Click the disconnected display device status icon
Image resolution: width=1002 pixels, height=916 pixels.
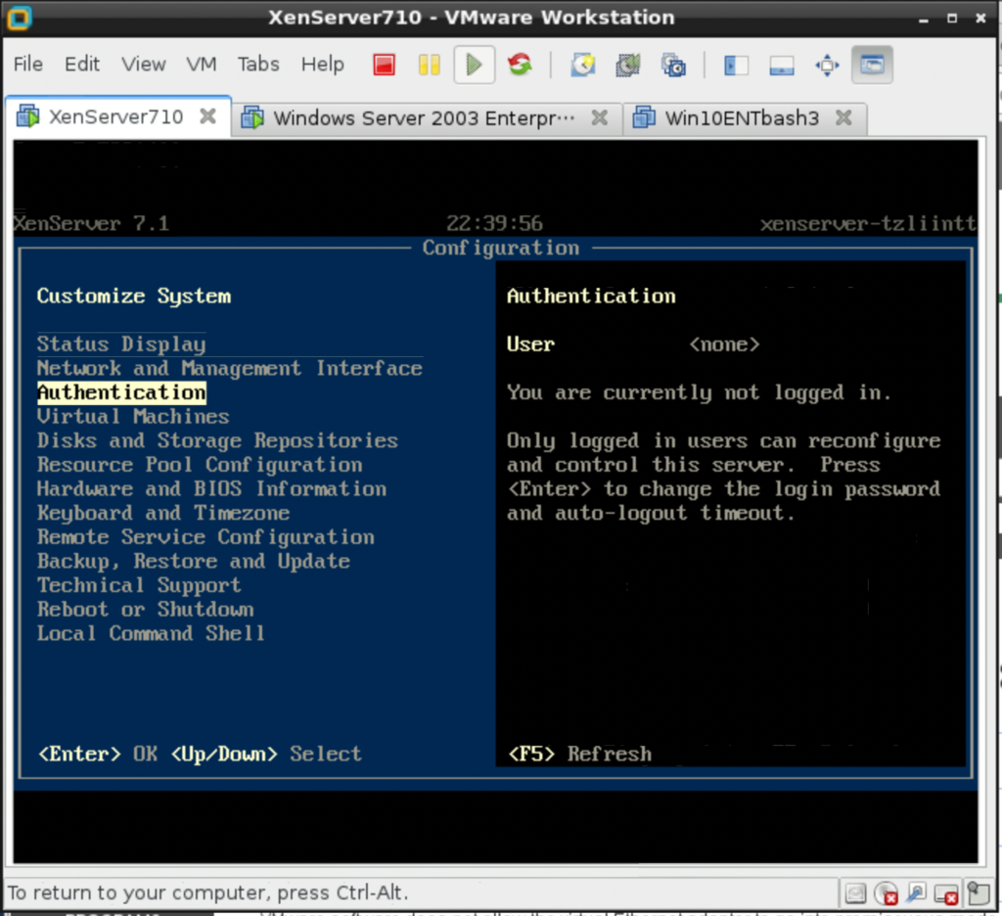point(946,893)
